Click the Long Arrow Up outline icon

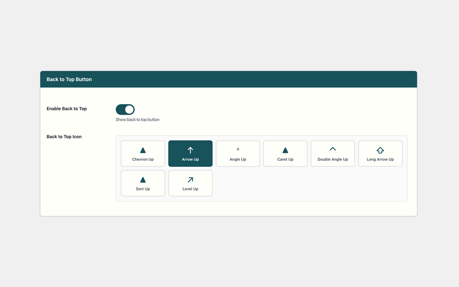(380, 150)
